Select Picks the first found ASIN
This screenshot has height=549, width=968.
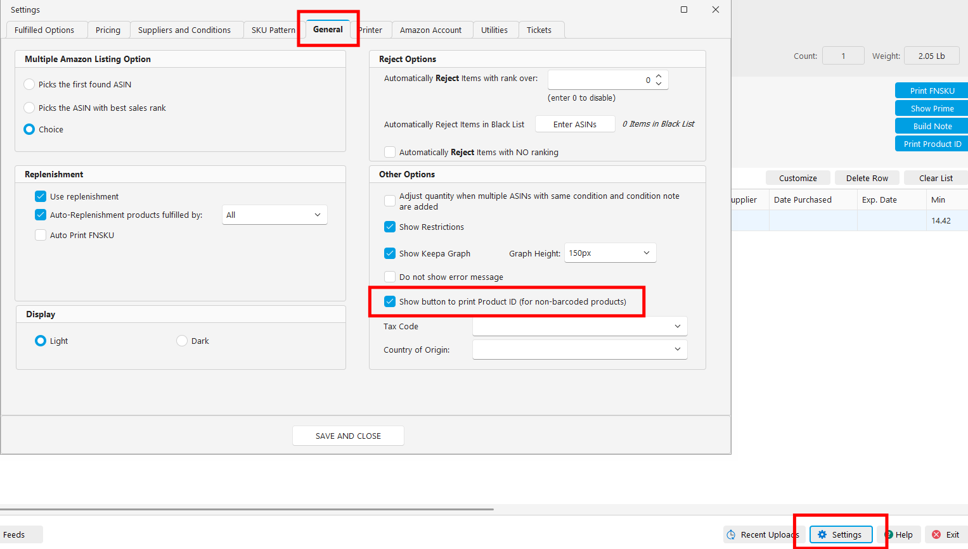tap(29, 84)
